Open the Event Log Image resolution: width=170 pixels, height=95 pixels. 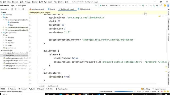[x=145, y=89]
